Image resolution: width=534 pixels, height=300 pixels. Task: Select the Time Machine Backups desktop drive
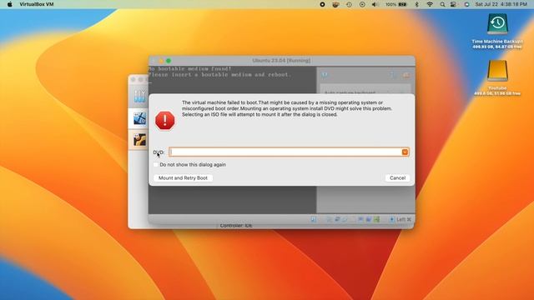tap(497, 24)
